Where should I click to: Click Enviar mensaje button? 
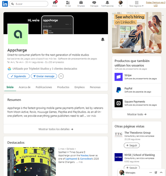[44, 76]
